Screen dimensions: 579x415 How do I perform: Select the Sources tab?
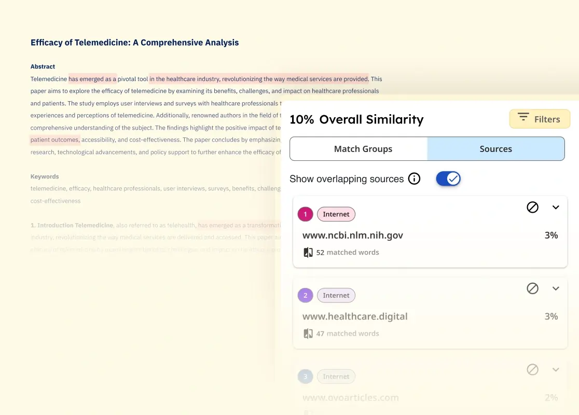(495, 149)
